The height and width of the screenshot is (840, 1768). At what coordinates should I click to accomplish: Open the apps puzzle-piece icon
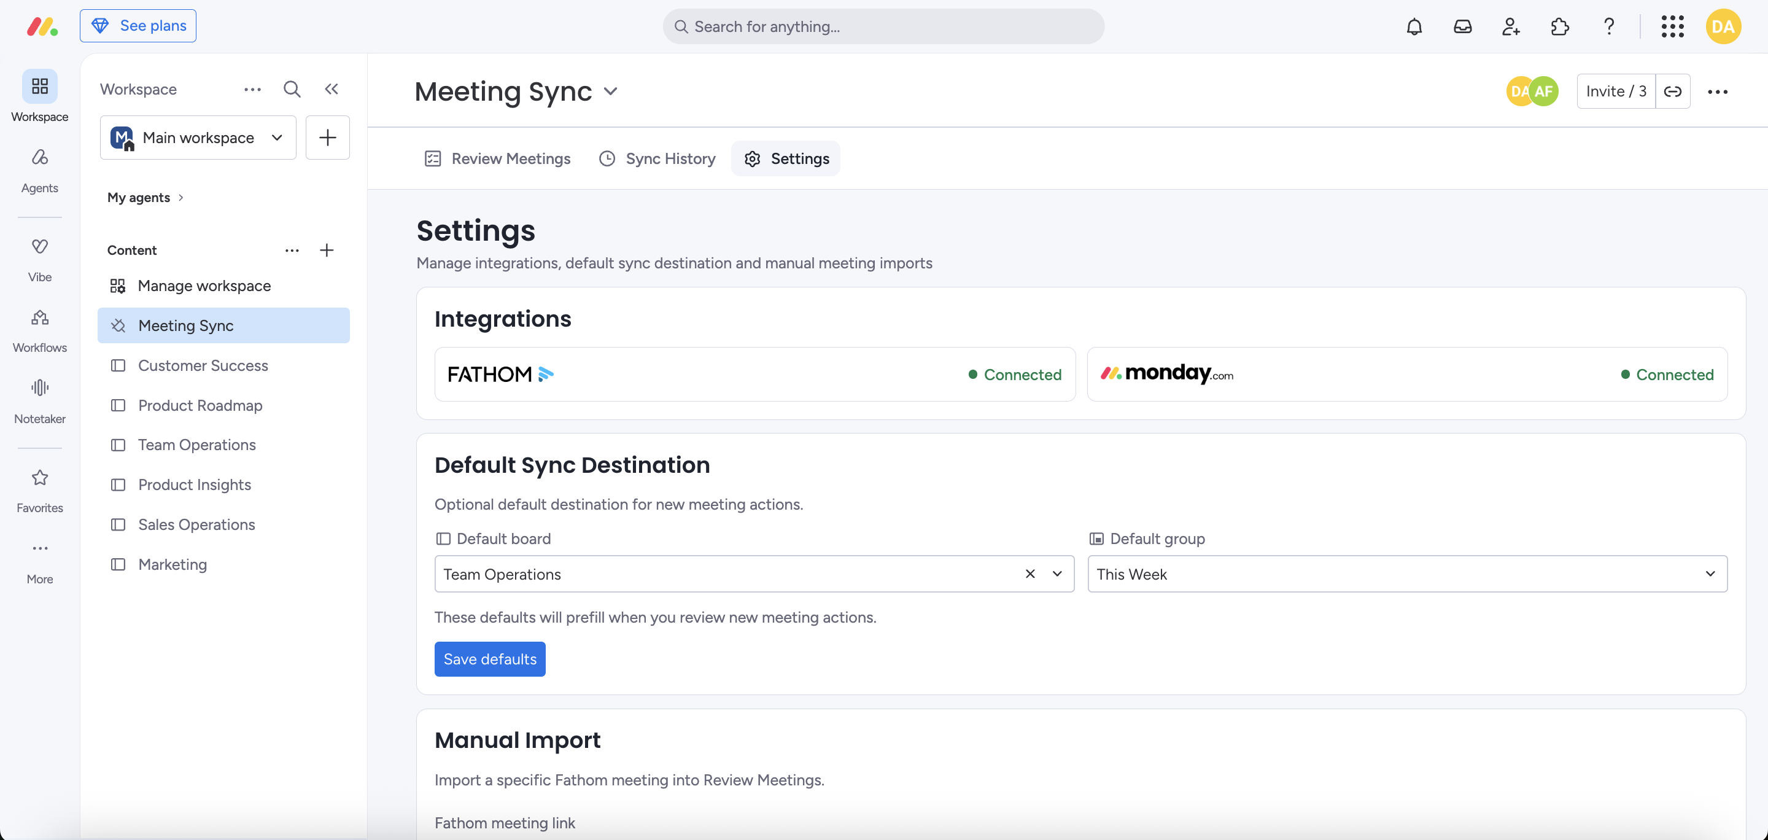tap(1559, 27)
